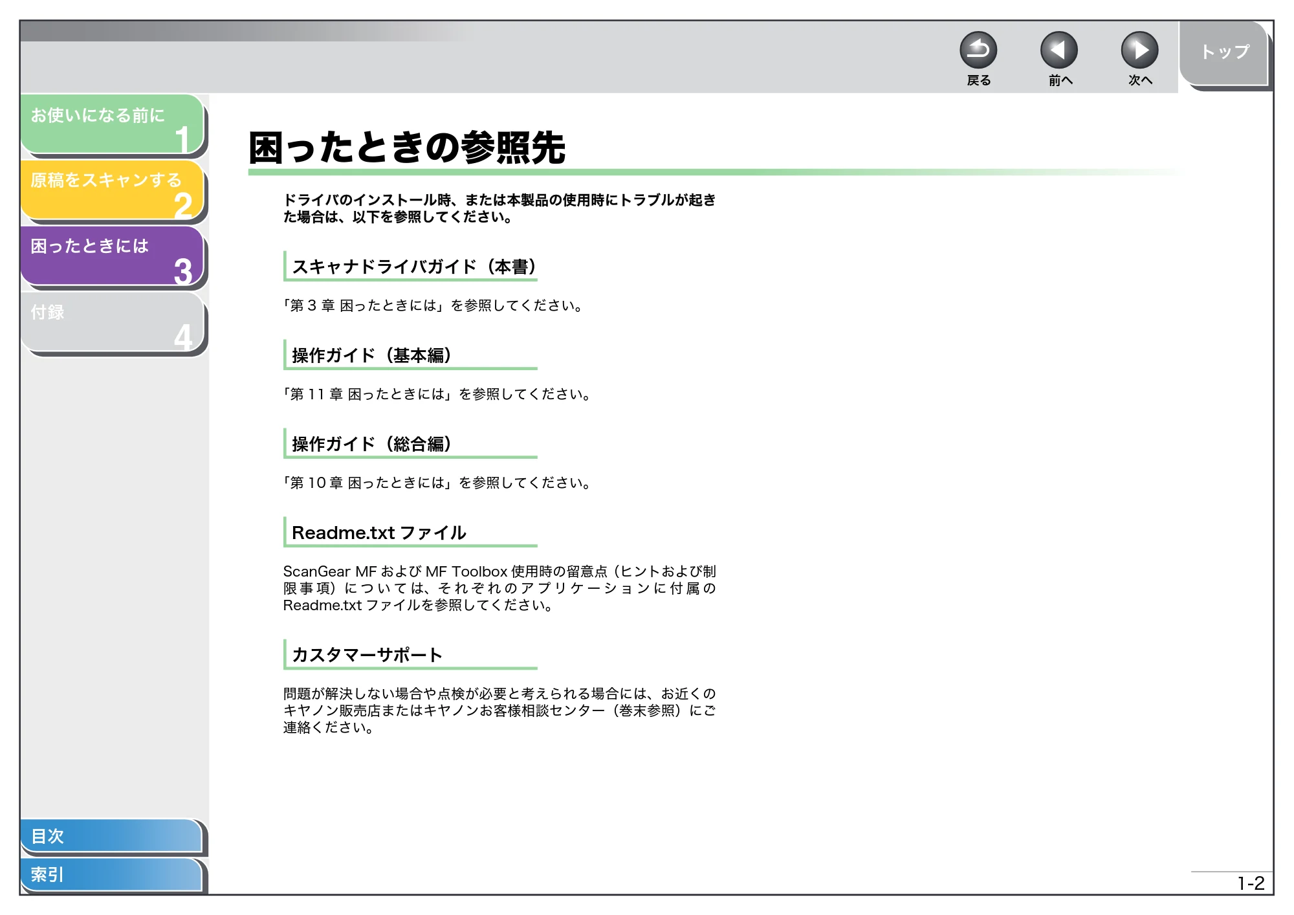Open chapter 2 原稿をスキャンする tab
The image size is (1294, 915).
113,190
